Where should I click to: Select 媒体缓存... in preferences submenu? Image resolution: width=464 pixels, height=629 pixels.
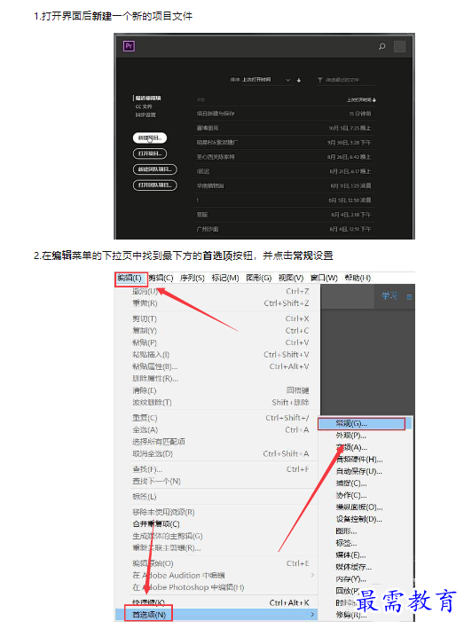(x=365, y=567)
